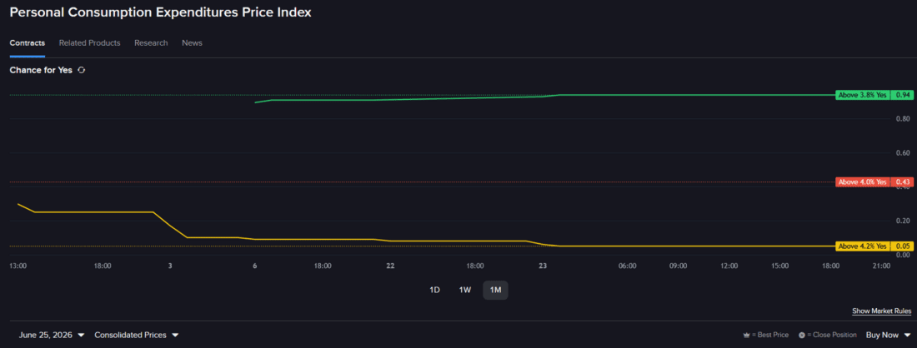Expand the June 25, 2026 date dropdown
The image size is (917, 348).
tap(52, 336)
